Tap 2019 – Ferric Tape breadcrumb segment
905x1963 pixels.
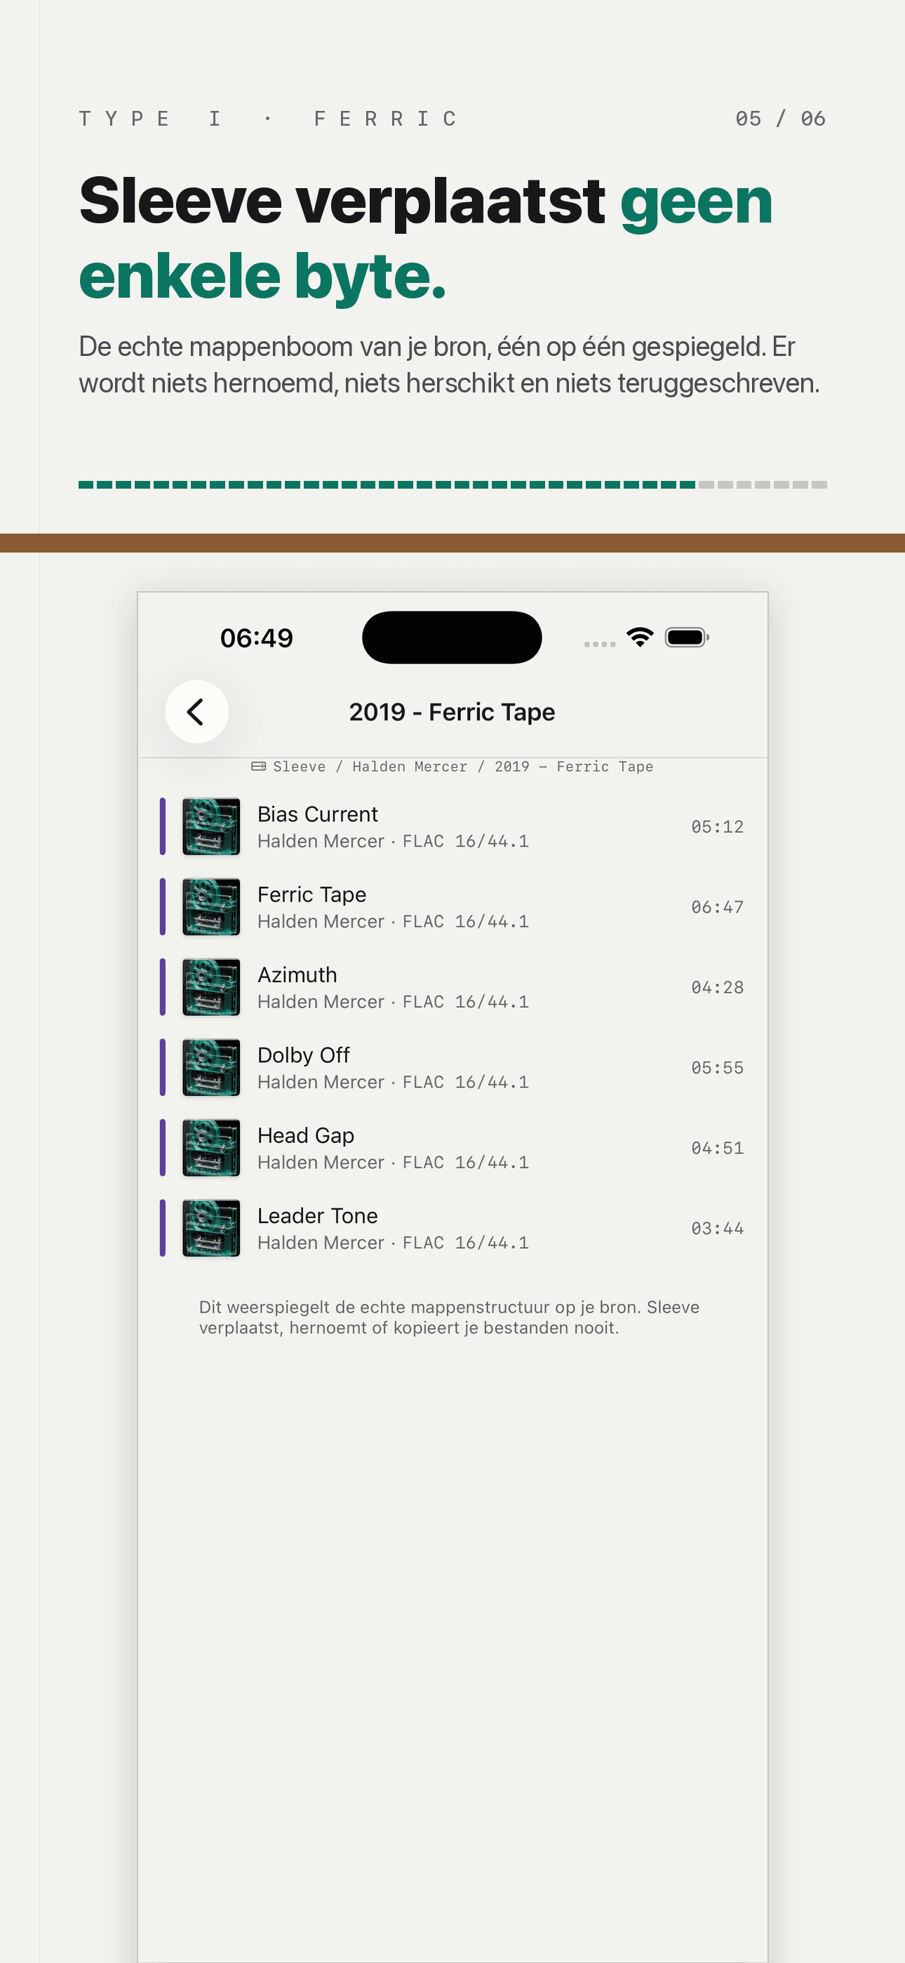(574, 767)
